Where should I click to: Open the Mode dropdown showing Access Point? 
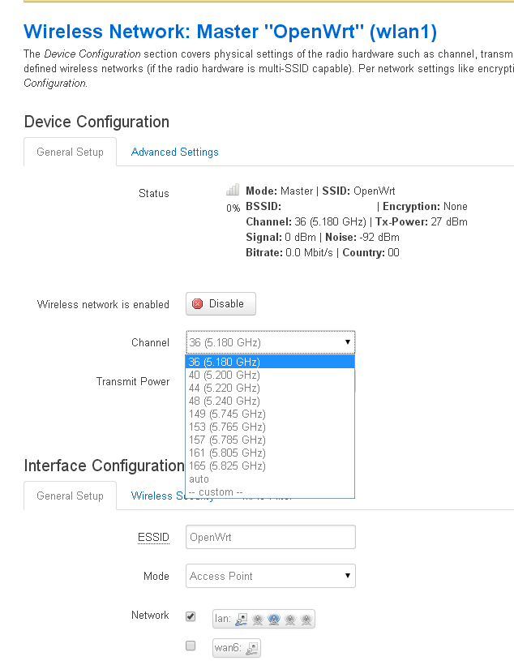pos(271,576)
